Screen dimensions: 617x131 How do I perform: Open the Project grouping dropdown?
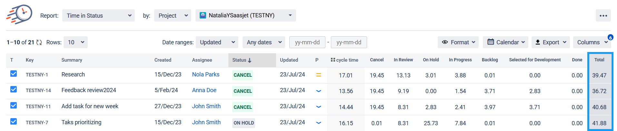pos(173,15)
